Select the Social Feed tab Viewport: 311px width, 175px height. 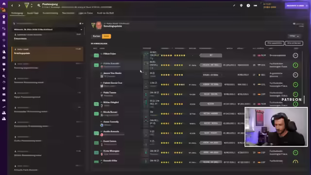pyautogui.click(x=33, y=13)
